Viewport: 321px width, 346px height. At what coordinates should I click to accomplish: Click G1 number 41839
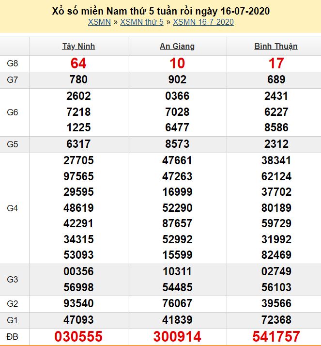point(177,320)
